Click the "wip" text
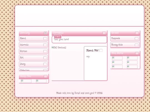The width and height of the screenshot is (150, 112). click(x=88, y=57)
